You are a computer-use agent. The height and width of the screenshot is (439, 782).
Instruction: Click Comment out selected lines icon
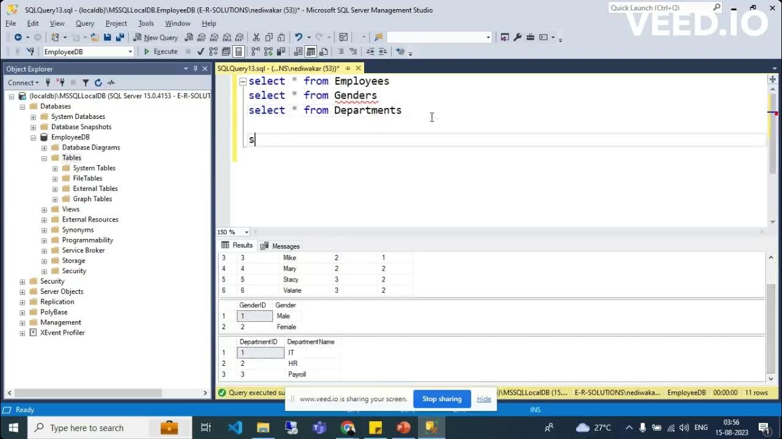pos(341,52)
